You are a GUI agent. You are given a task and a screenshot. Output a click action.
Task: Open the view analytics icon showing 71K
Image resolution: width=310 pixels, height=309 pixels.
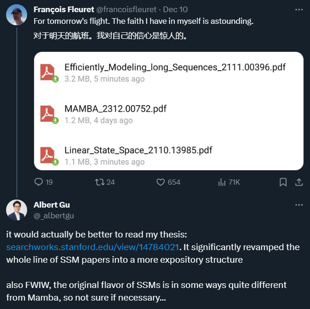222,182
